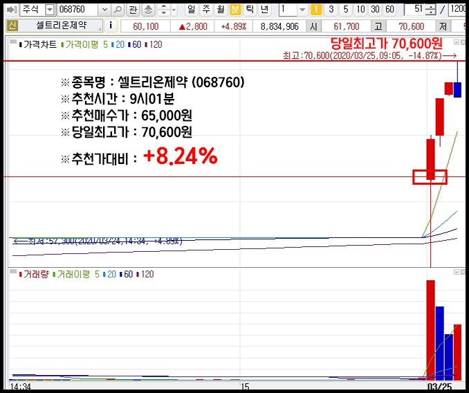Switch chart to 년 yearly
469x393 pixels.
[264, 10]
